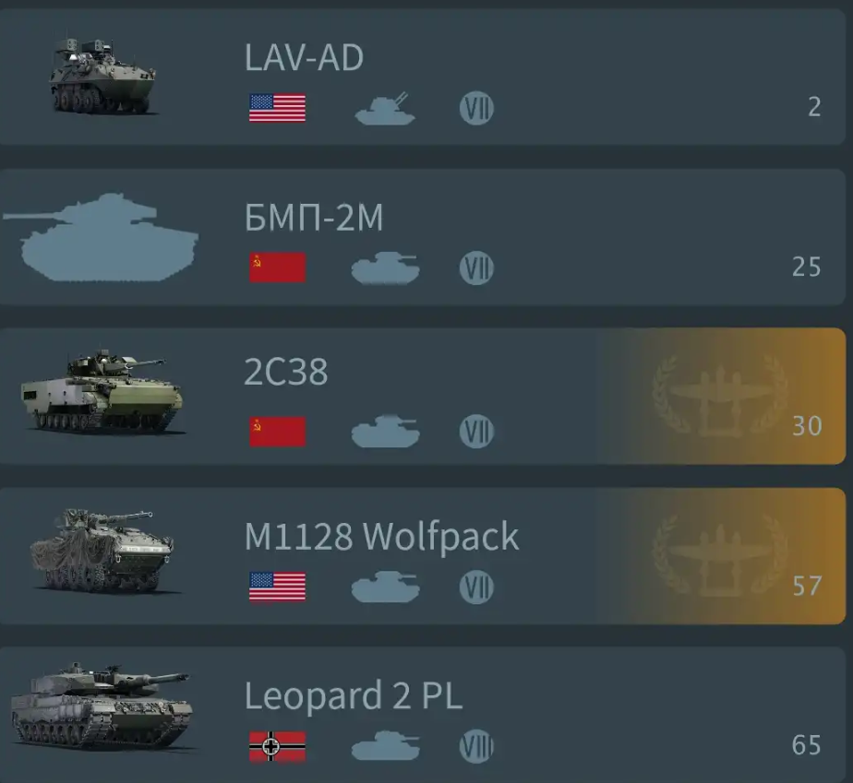Click the USA flag under LAV-AD
Screen dimensions: 853x783
pos(278,108)
